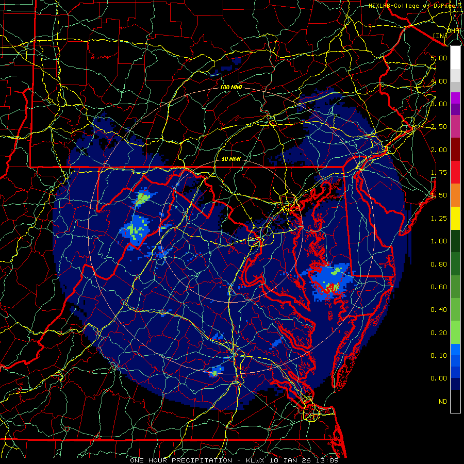Click the "10 JAN 26" date text

[x=291, y=460]
